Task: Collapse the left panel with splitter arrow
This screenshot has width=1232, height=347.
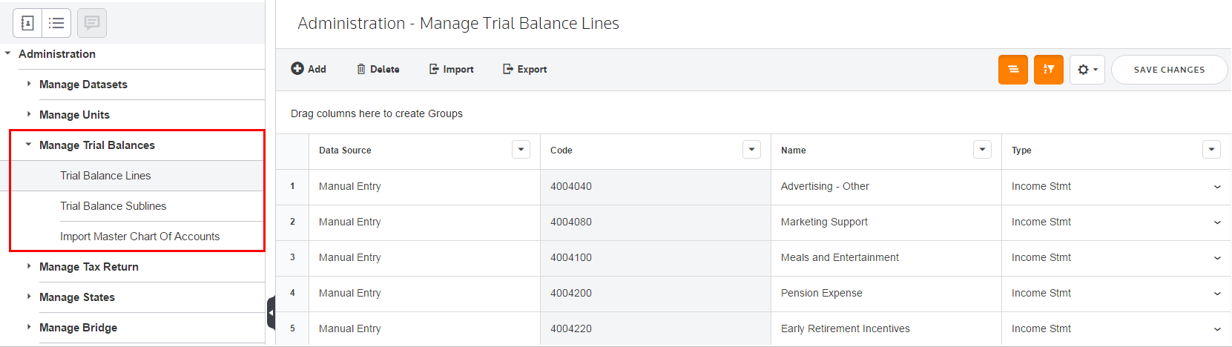Action: (271, 313)
